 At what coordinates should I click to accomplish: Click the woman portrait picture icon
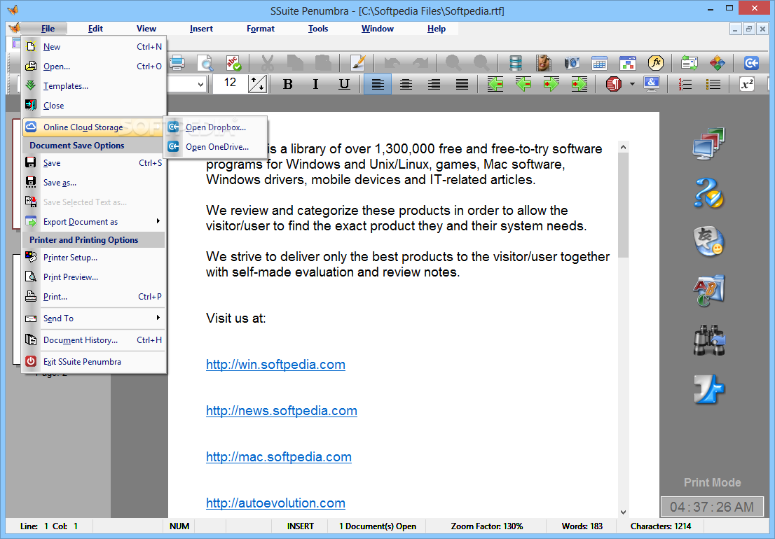pyautogui.click(x=544, y=63)
